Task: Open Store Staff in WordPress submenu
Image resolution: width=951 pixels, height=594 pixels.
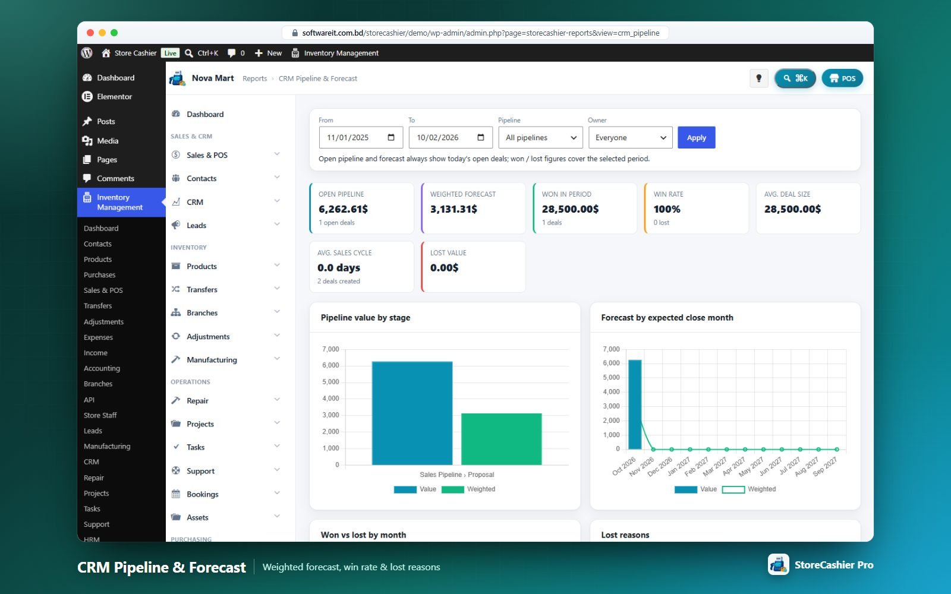Action: pos(100,415)
